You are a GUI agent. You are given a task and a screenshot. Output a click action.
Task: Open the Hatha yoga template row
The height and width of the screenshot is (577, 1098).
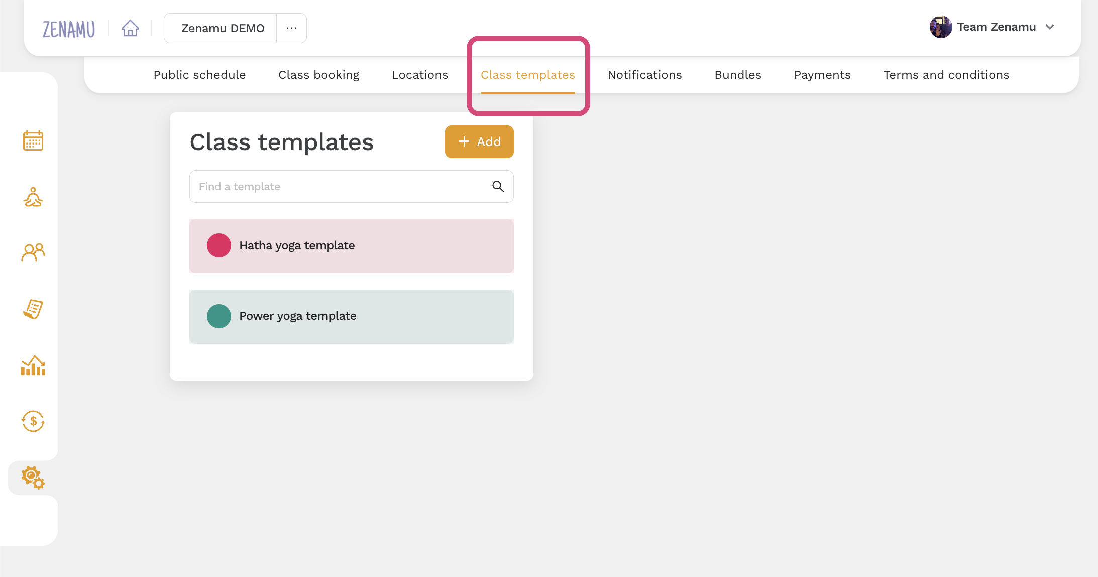[x=352, y=246]
